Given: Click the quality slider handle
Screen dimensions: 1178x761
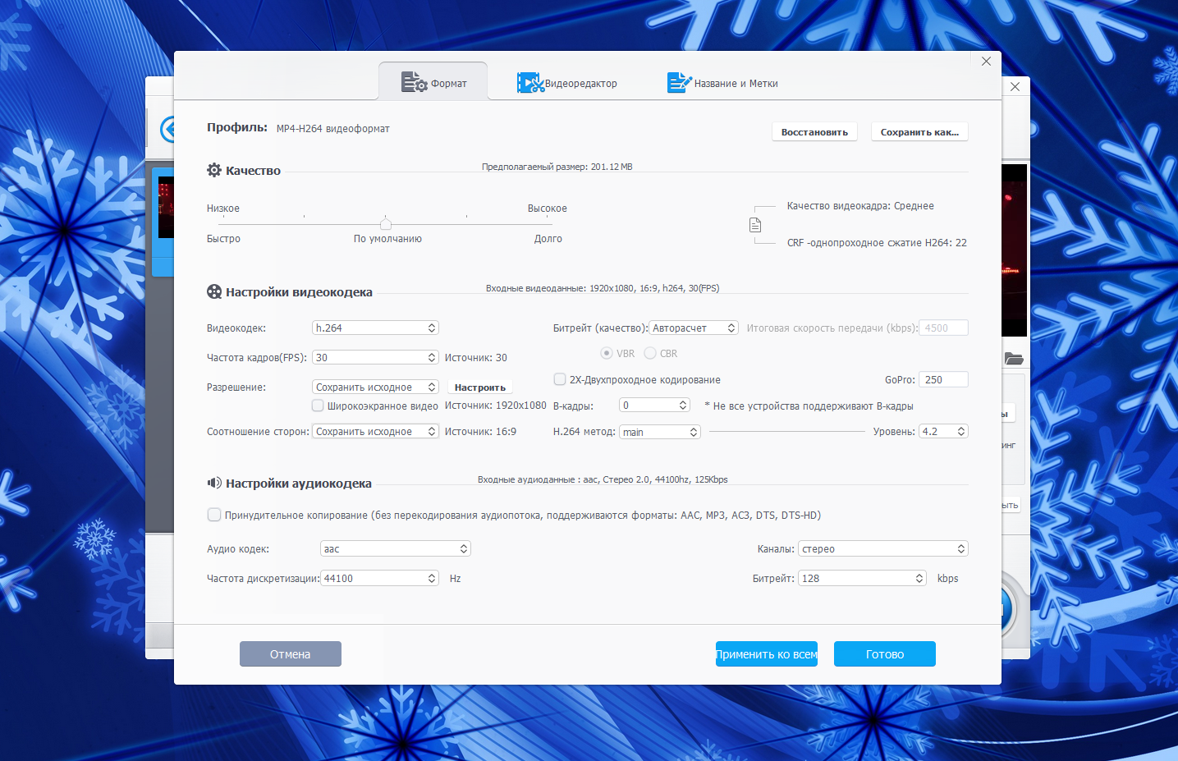Looking at the screenshot, I should [386, 224].
